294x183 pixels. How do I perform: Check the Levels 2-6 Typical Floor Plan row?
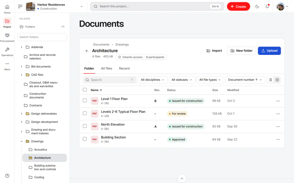85,113
